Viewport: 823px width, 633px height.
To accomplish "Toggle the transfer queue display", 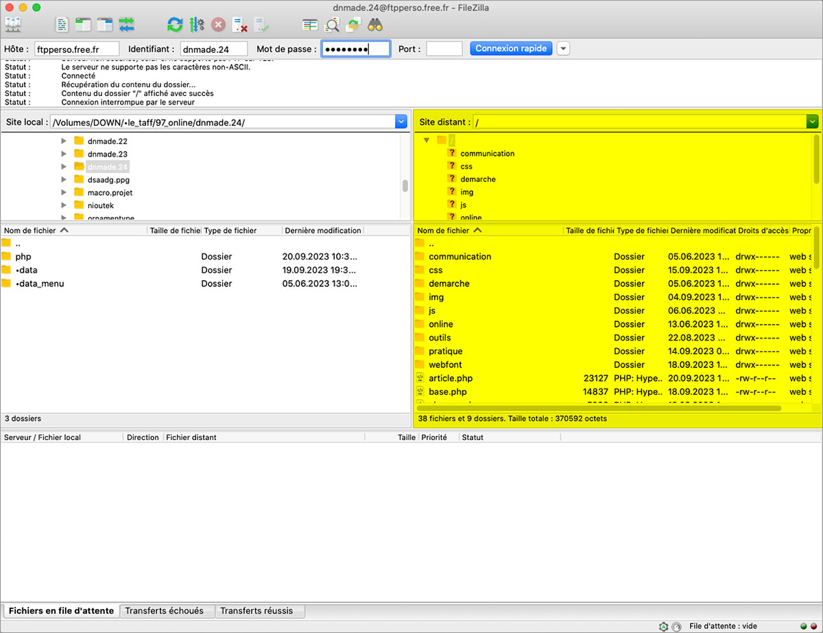I will click(x=127, y=25).
